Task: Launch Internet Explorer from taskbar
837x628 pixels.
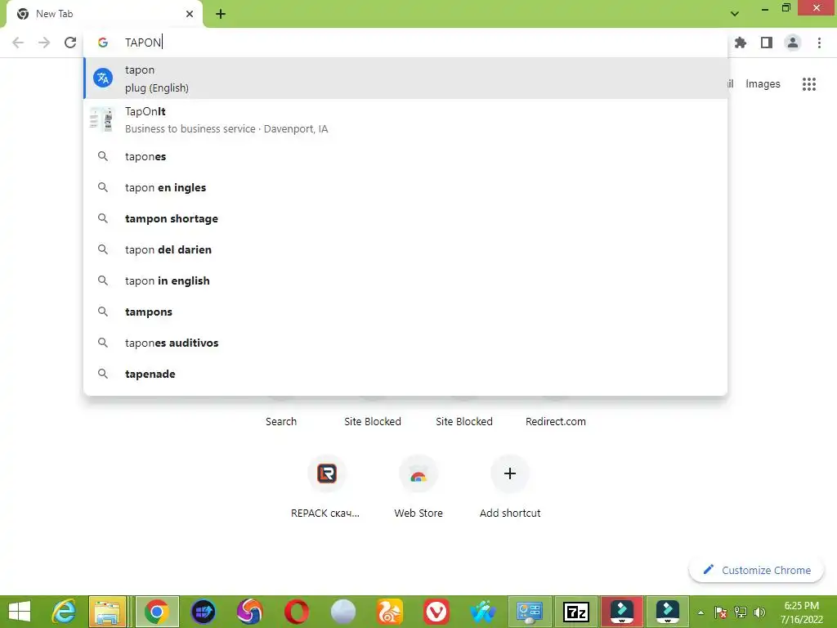Action: pyautogui.click(x=64, y=612)
